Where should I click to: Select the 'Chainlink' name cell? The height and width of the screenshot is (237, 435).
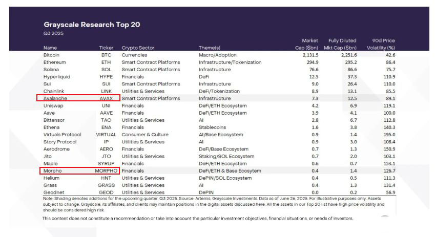(x=54, y=91)
